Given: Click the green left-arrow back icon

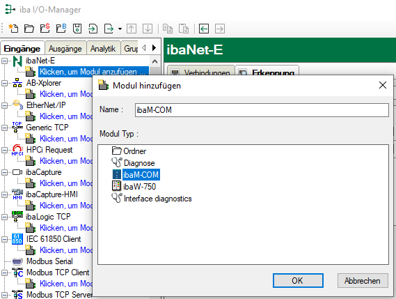Looking at the screenshot, I should point(204,29).
